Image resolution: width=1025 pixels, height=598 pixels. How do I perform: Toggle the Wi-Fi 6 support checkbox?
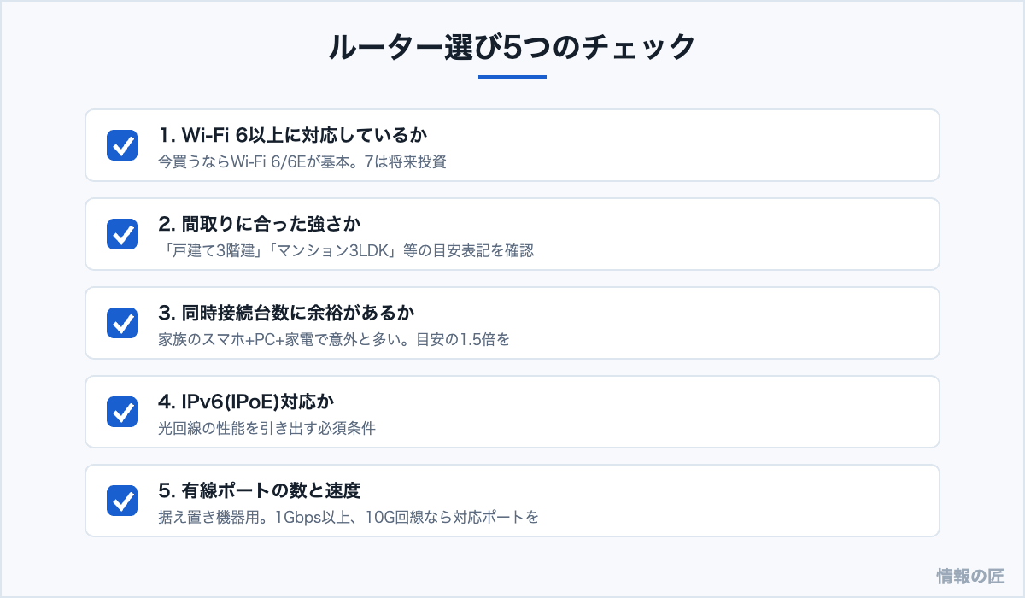click(x=122, y=145)
